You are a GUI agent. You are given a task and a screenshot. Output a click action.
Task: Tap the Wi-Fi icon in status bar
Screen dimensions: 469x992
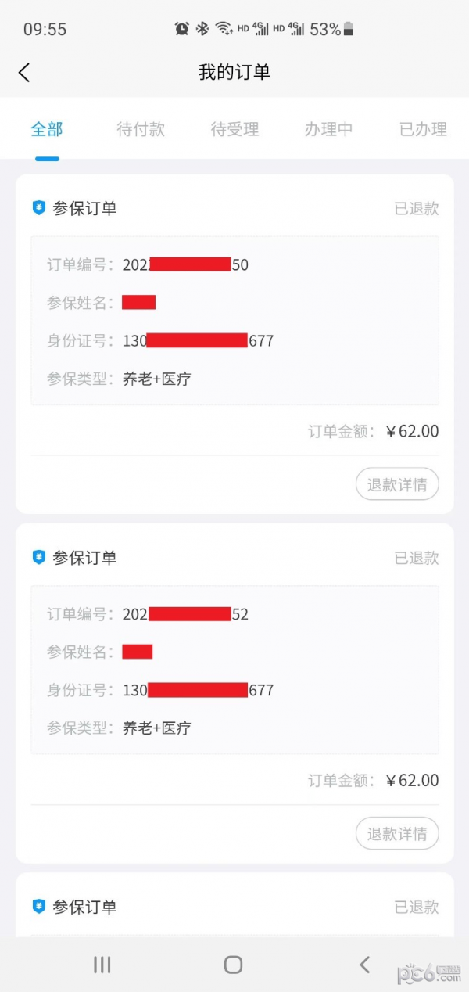point(224,29)
